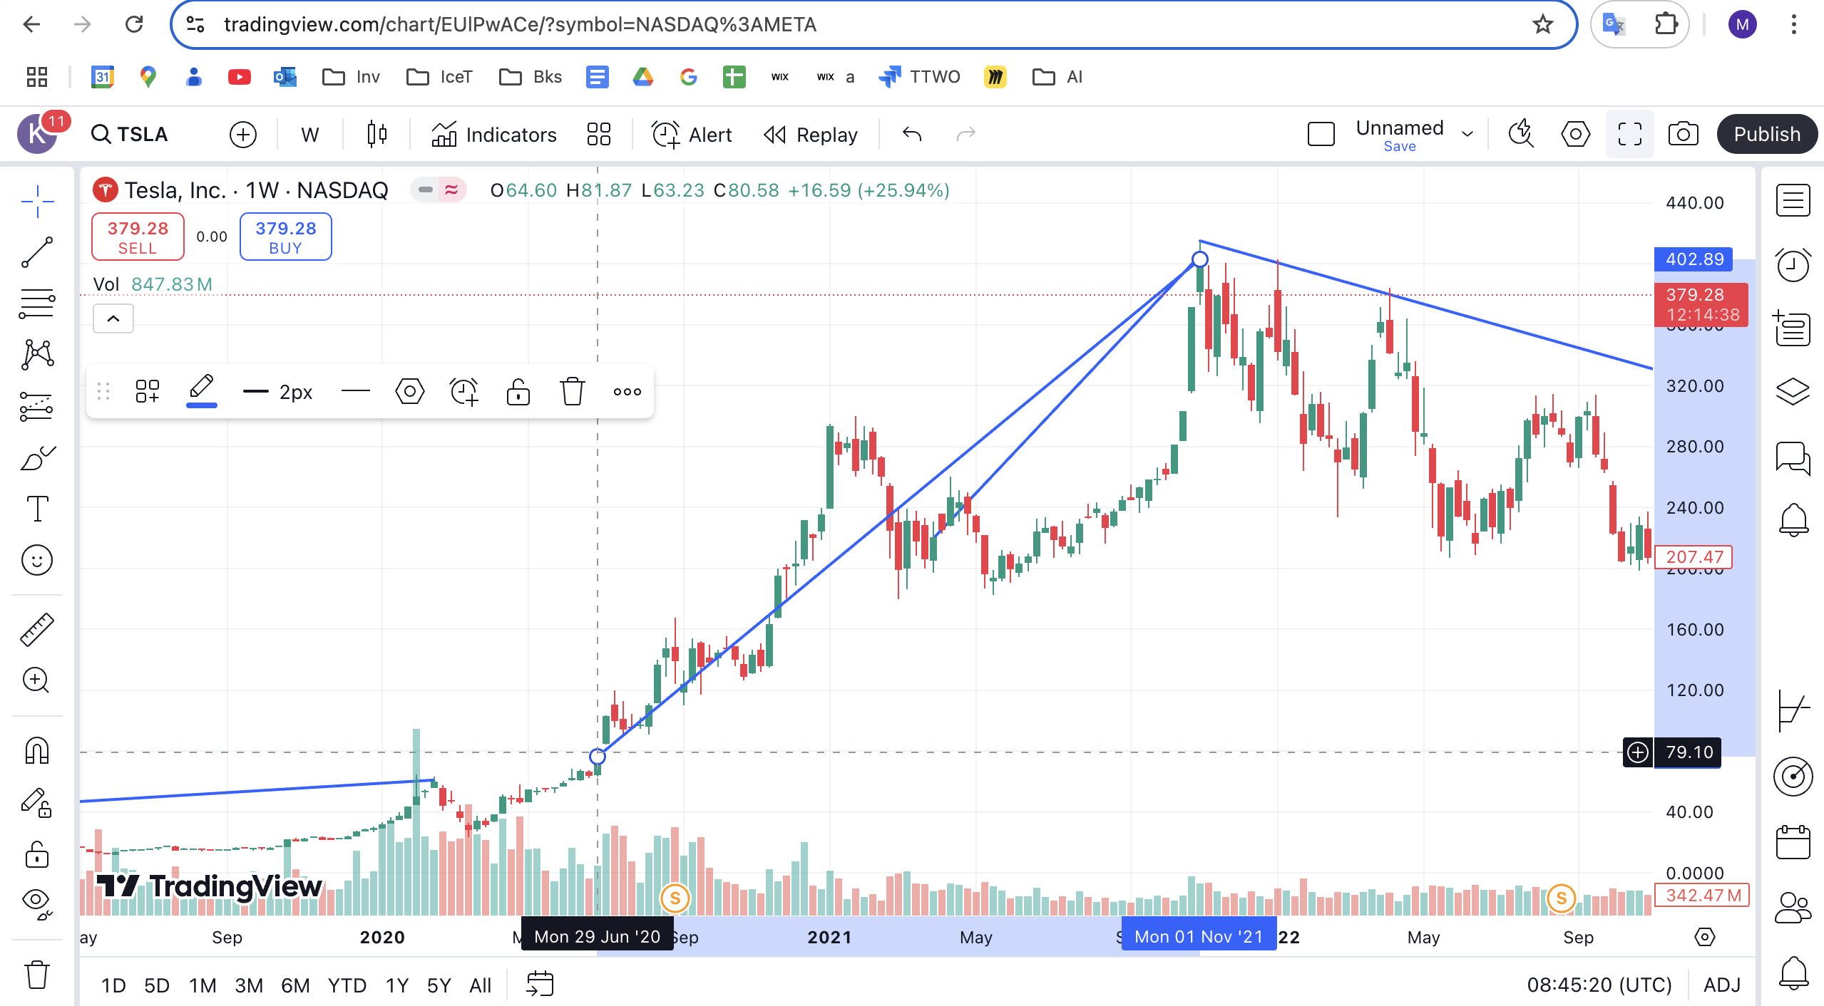Viewport: 1824px width, 1006px height.
Task: Open timezone menu 08:45:20 (UTC)
Action: tap(1599, 985)
